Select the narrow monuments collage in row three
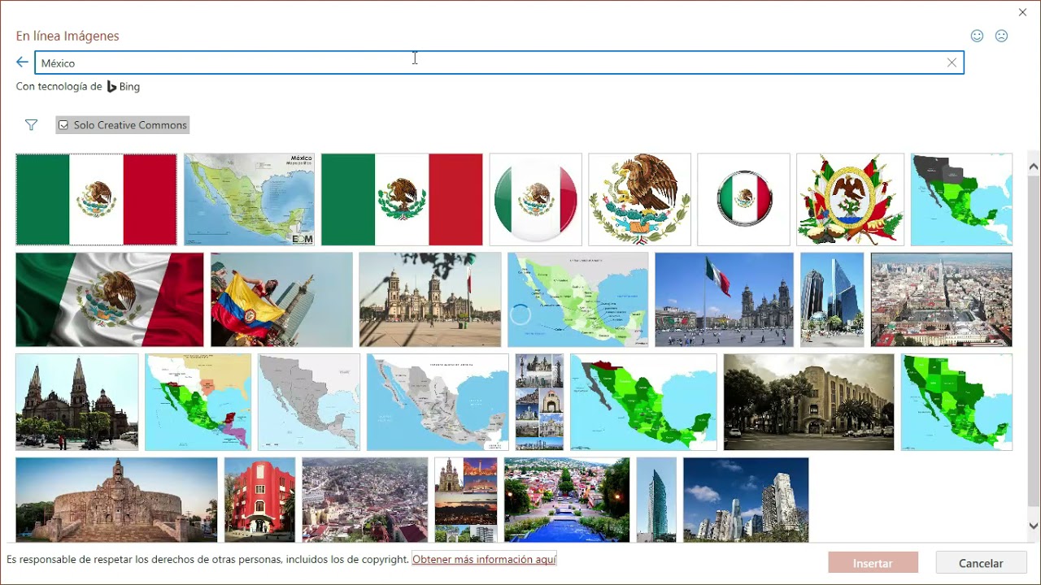Viewport: 1041px width, 585px height. [x=539, y=402]
